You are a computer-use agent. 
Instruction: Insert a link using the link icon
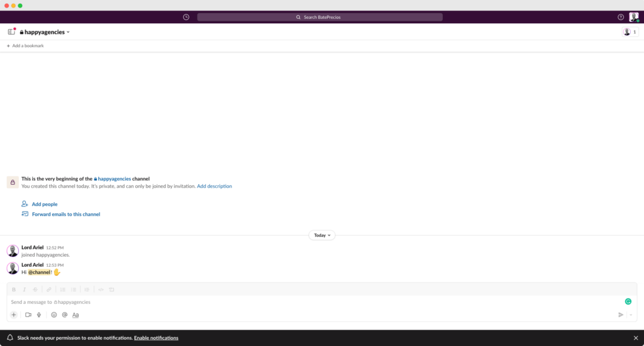click(49, 289)
